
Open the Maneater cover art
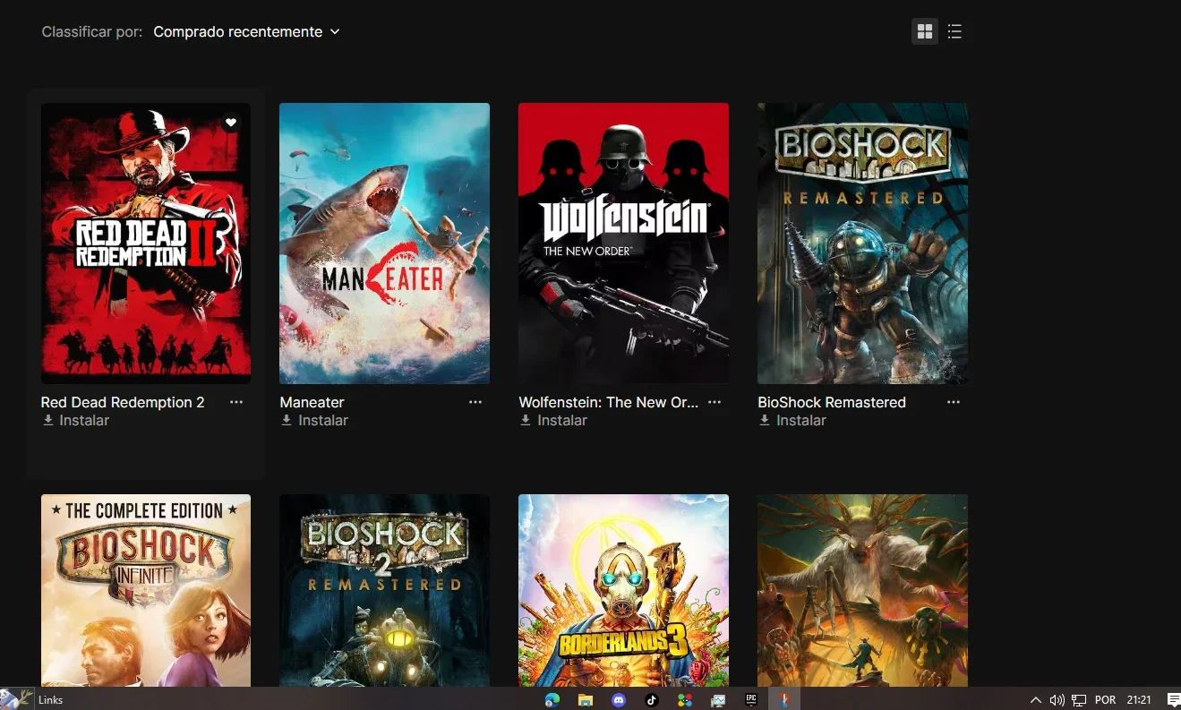tap(384, 244)
